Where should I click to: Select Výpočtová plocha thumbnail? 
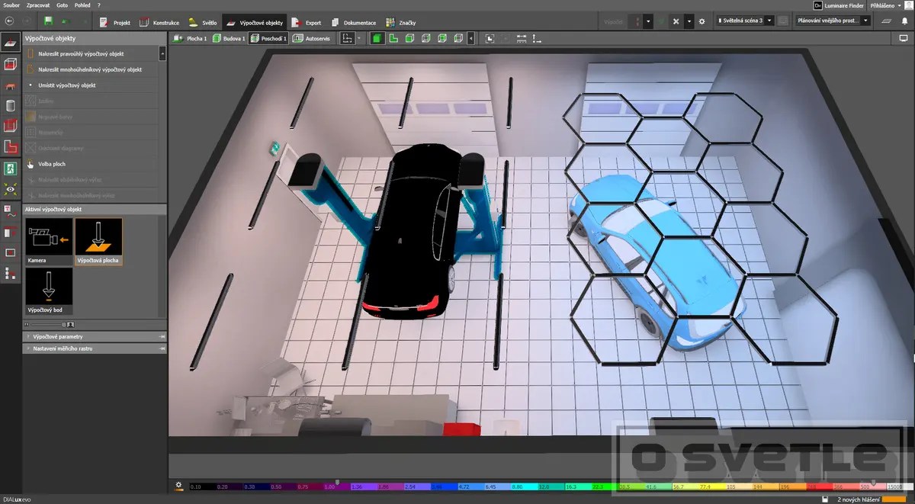click(98, 242)
